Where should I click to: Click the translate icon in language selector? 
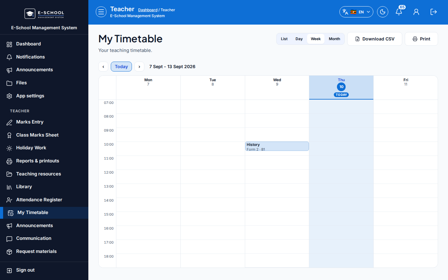tap(345, 12)
